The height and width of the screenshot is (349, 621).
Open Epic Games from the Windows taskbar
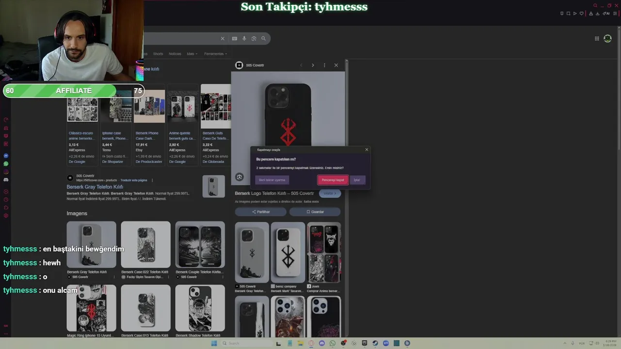(364, 343)
